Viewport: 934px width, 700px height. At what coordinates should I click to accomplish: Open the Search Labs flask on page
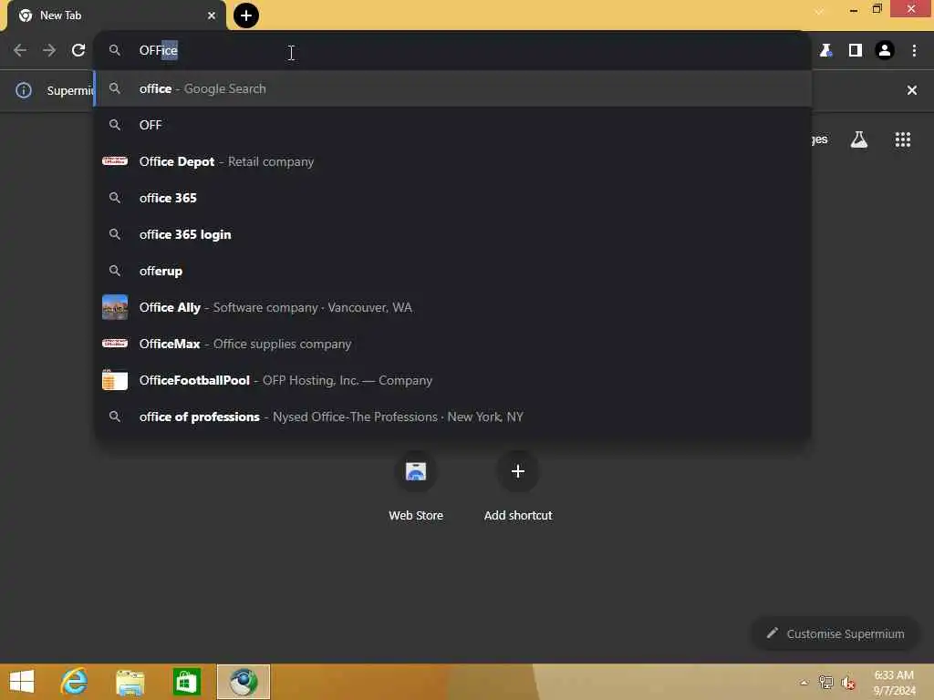(858, 139)
